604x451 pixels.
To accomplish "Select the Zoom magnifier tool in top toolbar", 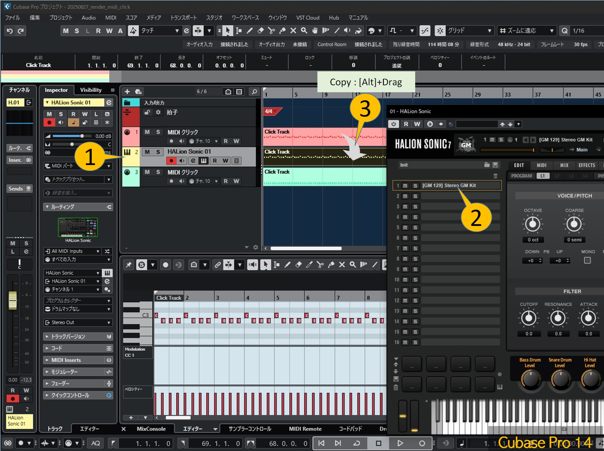I will coord(304,30).
